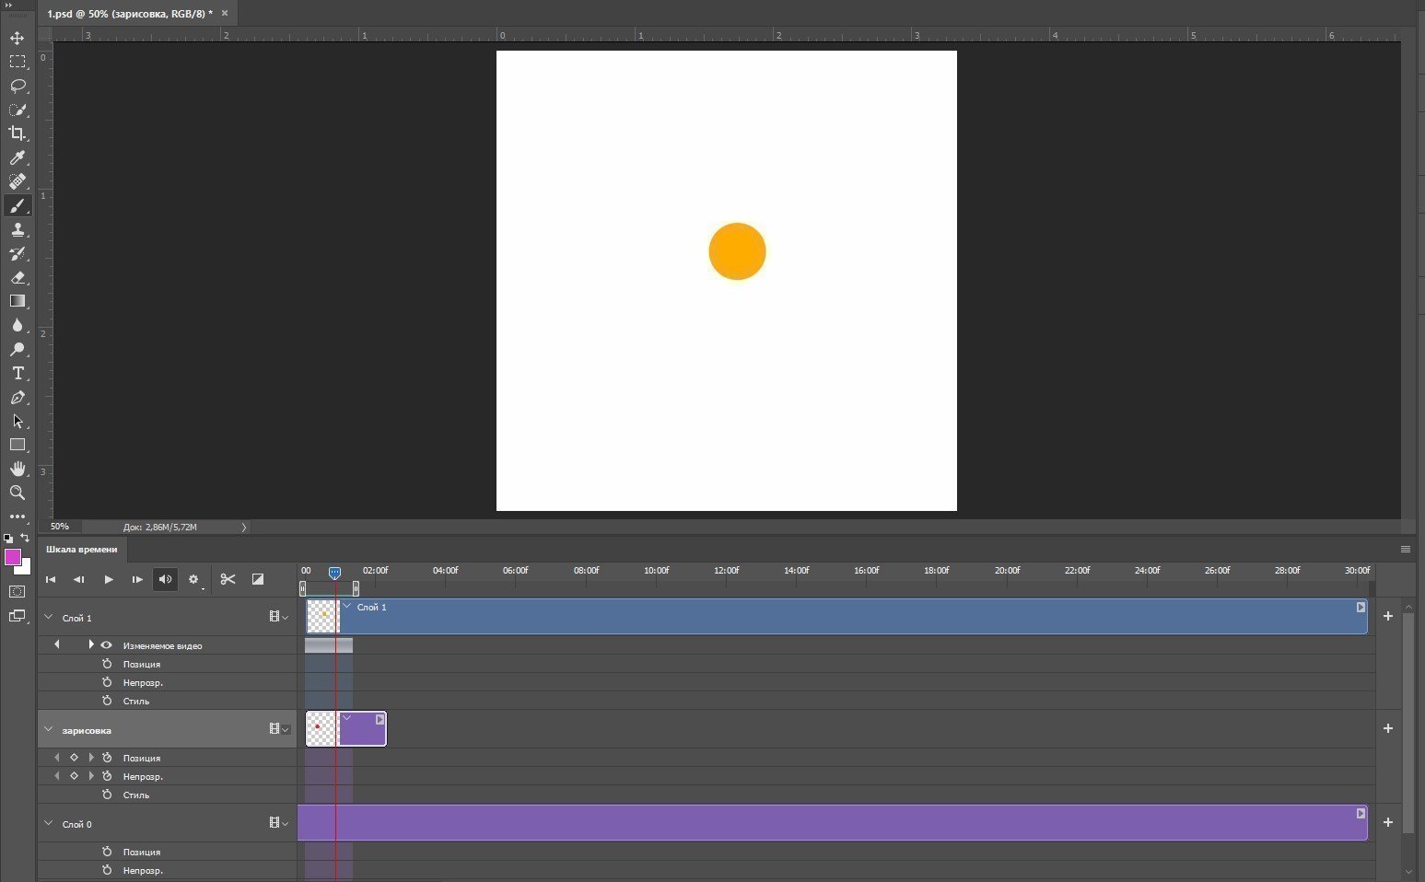Toggle Непрозр. stopwatch under зарисовка
The image size is (1425, 882).
(x=107, y=776)
